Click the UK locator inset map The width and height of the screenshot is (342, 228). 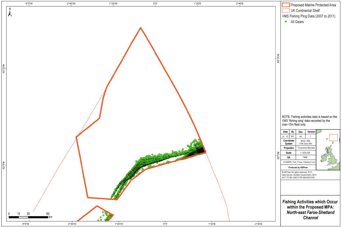click(x=328, y=150)
